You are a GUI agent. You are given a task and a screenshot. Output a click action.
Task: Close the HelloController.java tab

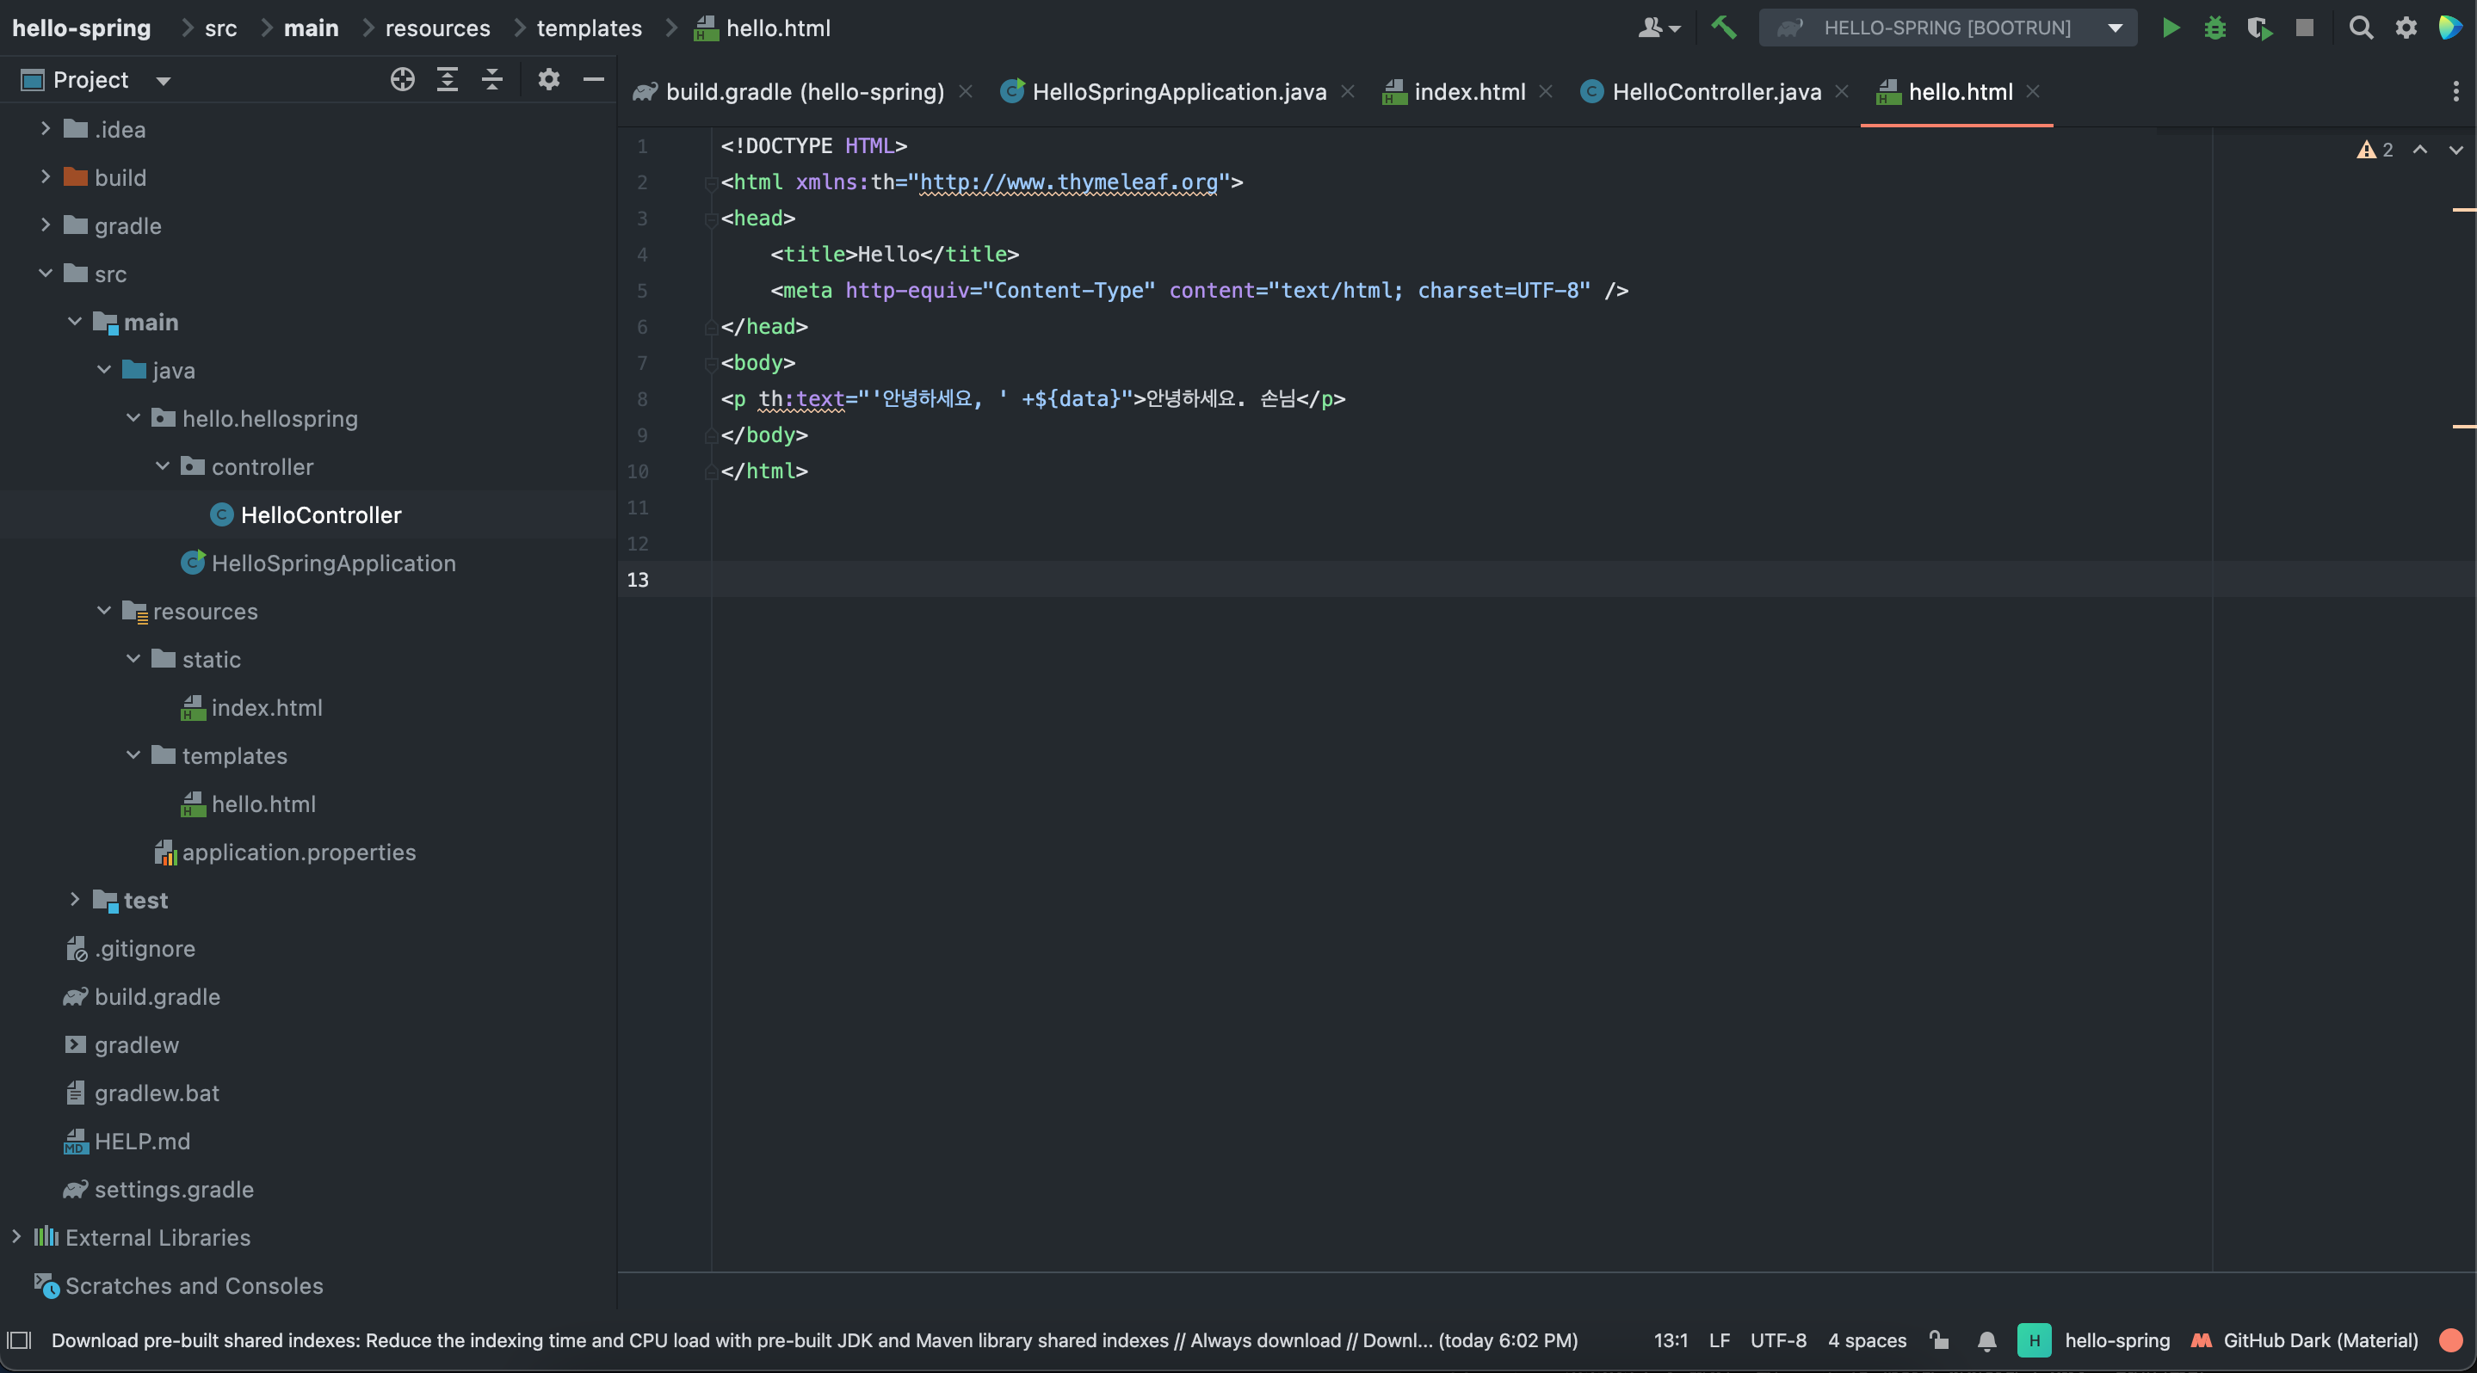click(x=1842, y=91)
